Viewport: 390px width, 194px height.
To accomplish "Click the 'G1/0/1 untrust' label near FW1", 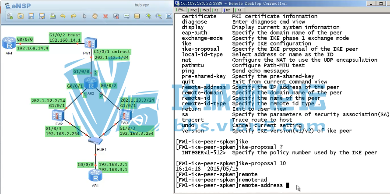I will point(112,52).
